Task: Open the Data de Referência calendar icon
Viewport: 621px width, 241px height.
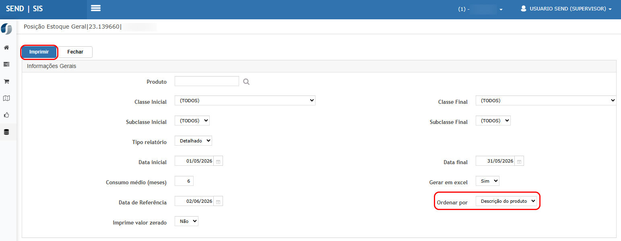Action: pyautogui.click(x=218, y=202)
